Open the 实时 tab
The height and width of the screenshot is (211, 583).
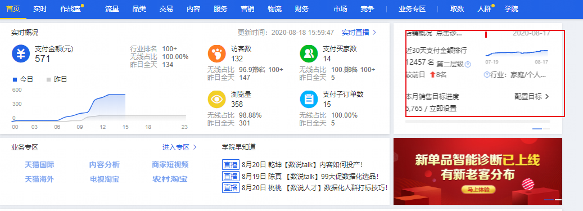coord(40,9)
